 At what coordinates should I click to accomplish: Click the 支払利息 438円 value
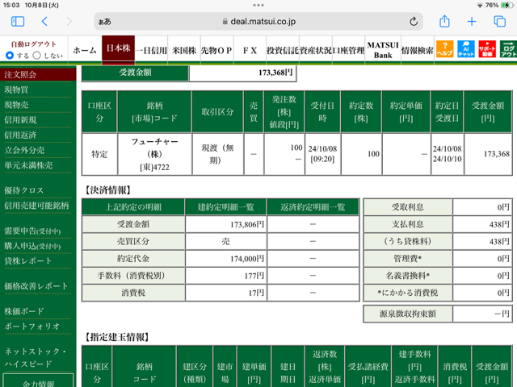coord(499,225)
